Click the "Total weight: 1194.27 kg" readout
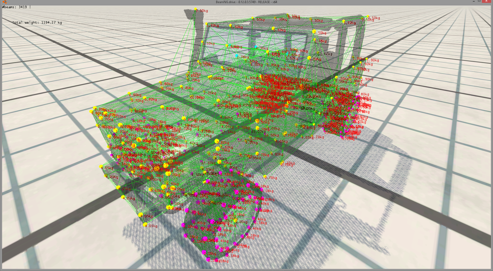The image size is (493, 271). (x=37, y=23)
